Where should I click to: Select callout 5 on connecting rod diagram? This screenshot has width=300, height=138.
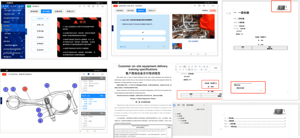click(75, 86)
